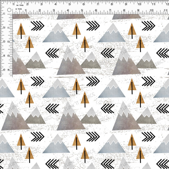Click the "16 THS" ruler scale label

(x=20, y=5)
